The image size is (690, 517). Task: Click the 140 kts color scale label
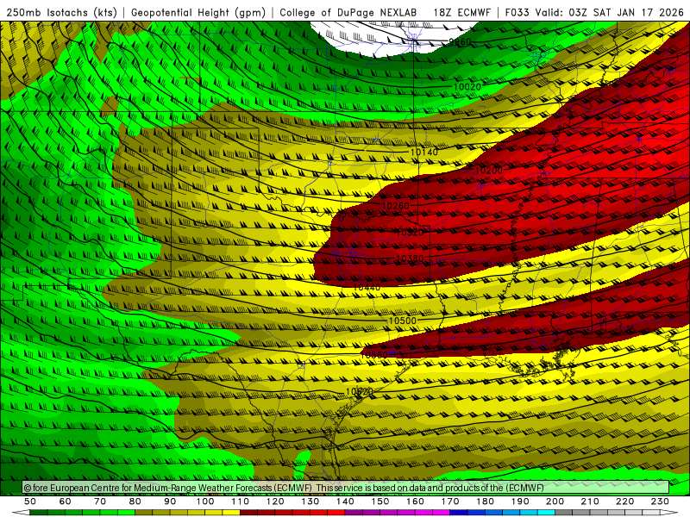click(345, 501)
